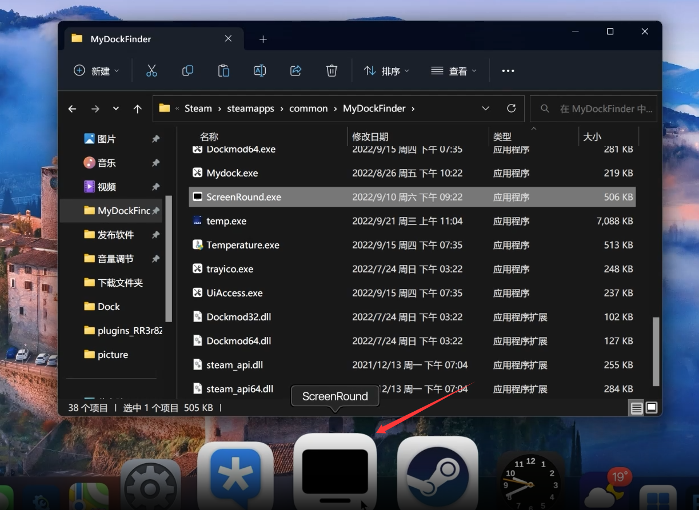
Task: Open the 排序 sort dropdown
Action: tap(387, 71)
